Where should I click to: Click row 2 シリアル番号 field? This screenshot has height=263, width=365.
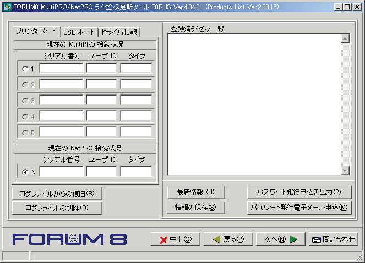click(x=61, y=84)
